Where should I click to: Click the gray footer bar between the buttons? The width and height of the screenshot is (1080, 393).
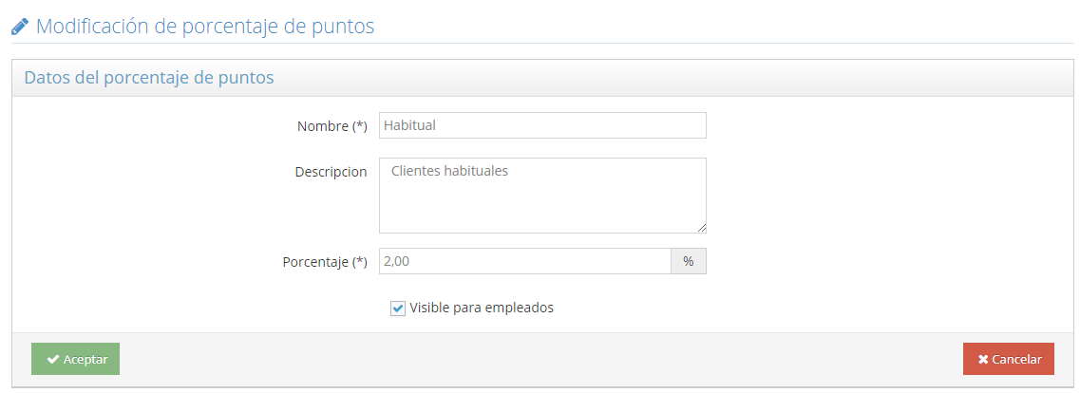pyautogui.click(x=541, y=360)
